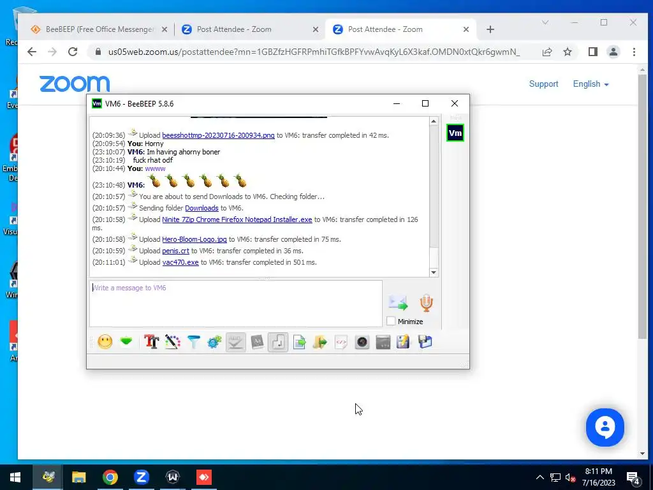Open the Ninite 7Zip Chrome Firefox Notepad Installer.exe link
This screenshot has width=653, height=490.
237,219
